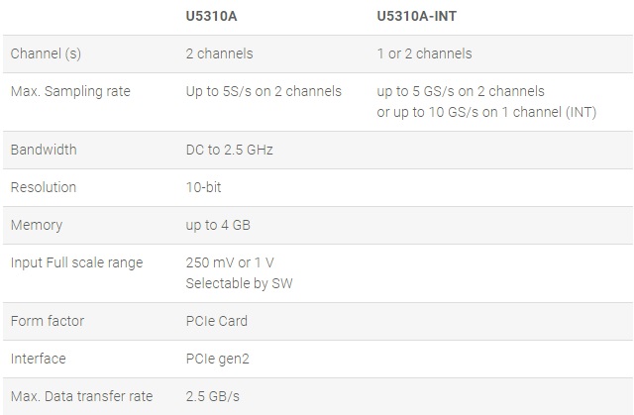Click the '1 or 2 channels' cell
The width and height of the screenshot is (634, 415).
(424, 53)
